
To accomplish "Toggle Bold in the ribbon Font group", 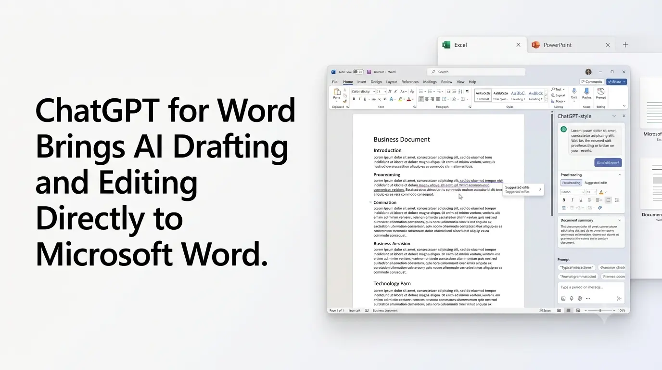I will pos(354,99).
